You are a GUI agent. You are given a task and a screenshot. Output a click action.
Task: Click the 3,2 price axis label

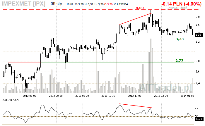click(198, 42)
